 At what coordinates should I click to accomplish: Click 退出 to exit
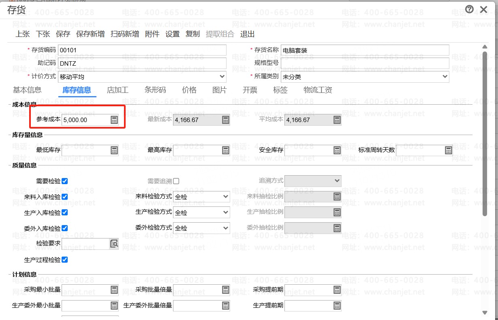click(248, 34)
